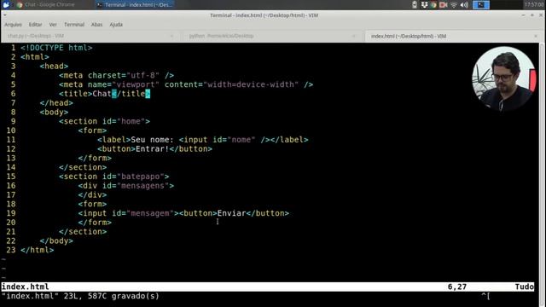Close the terminal window

click(x=541, y=15)
